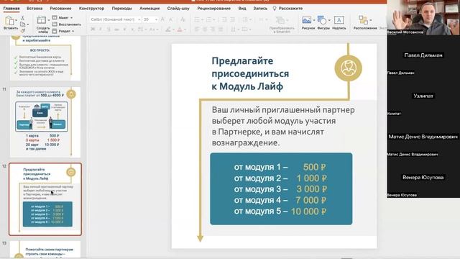This screenshot has width=460, height=259.
Task: Click the Восстановить reset button
Action: coord(66,24)
